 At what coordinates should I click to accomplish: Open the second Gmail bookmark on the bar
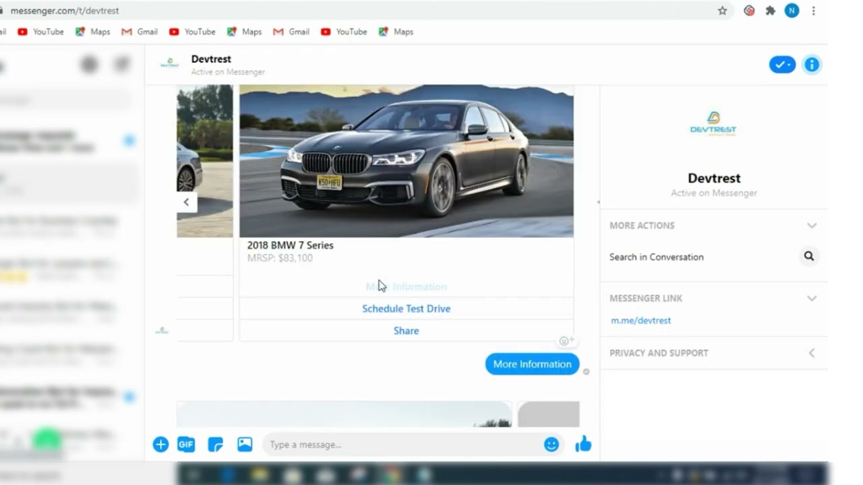pyautogui.click(x=291, y=32)
